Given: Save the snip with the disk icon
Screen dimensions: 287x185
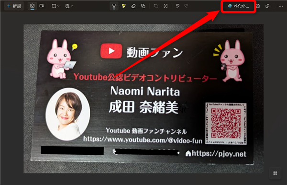Looking at the screenshot, I should pos(258,6).
